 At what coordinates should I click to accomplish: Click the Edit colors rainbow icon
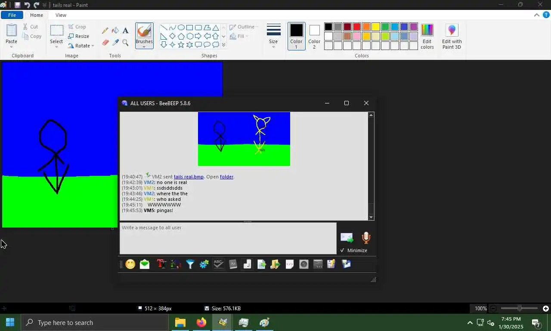point(427,37)
